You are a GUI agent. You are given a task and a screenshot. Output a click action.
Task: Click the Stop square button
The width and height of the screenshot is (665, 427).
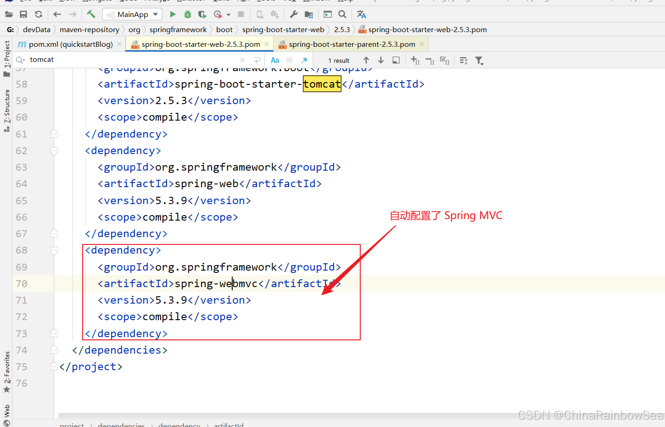point(241,14)
